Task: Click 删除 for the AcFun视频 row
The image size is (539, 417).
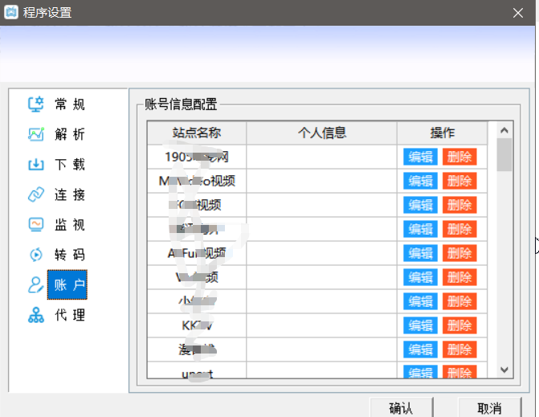Action: (459, 253)
